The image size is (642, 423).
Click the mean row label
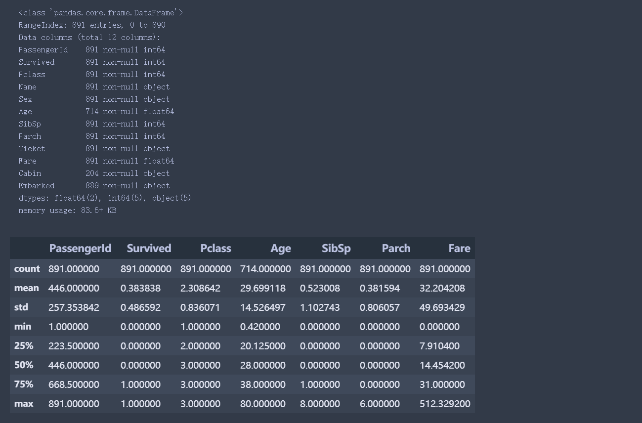pos(26,288)
